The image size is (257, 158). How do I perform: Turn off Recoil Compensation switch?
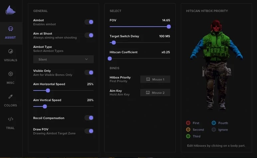[x=89, y=118]
